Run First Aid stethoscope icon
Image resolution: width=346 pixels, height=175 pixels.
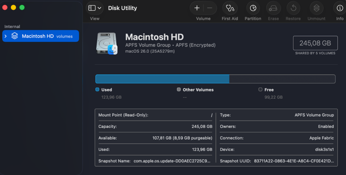pos(230,8)
